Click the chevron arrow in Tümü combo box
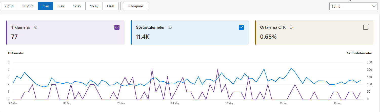This screenshot has height=112, width=380. tap(374, 6)
